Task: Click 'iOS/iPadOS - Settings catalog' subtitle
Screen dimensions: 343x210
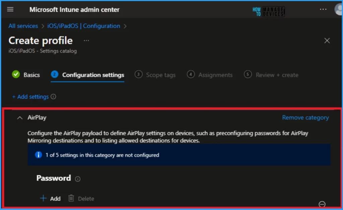Action: tap(43, 51)
